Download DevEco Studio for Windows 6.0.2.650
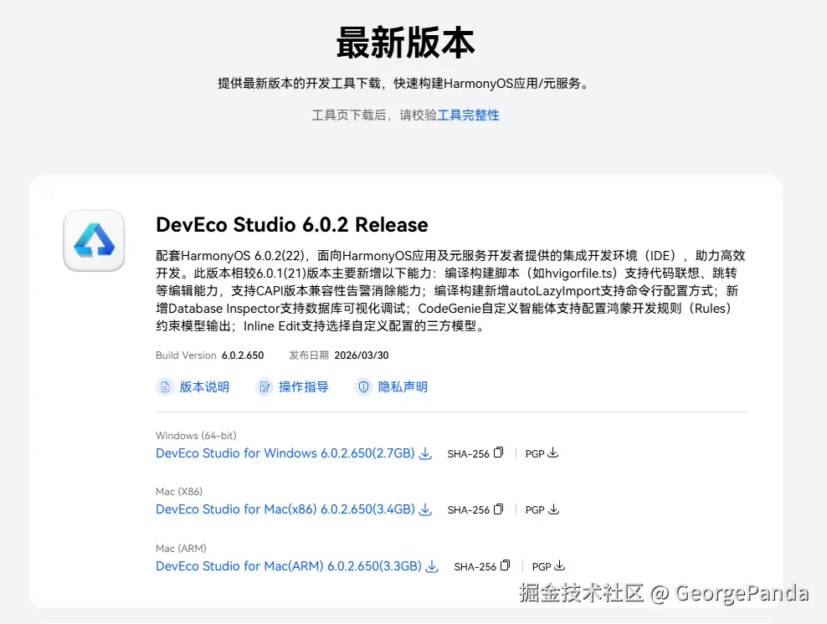Viewport: 827px width, 624px height. click(285, 453)
